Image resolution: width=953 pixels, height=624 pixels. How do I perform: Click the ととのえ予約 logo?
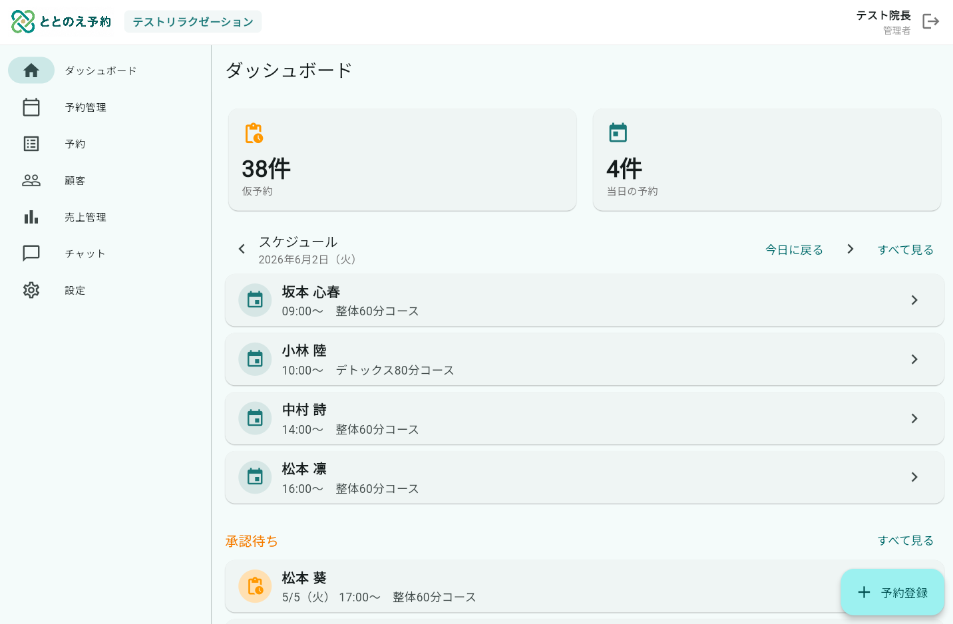click(x=61, y=22)
